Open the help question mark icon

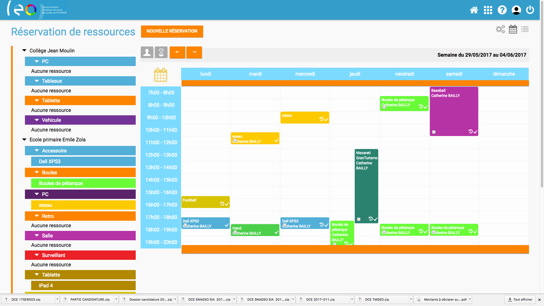(x=502, y=10)
